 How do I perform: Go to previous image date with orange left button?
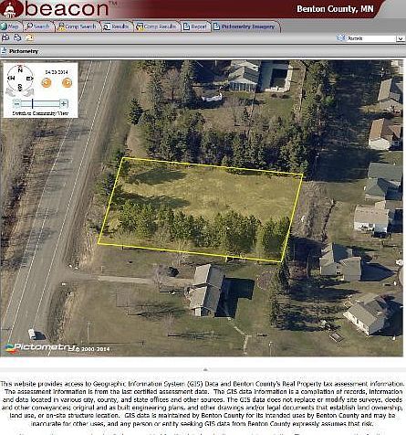click(x=47, y=82)
